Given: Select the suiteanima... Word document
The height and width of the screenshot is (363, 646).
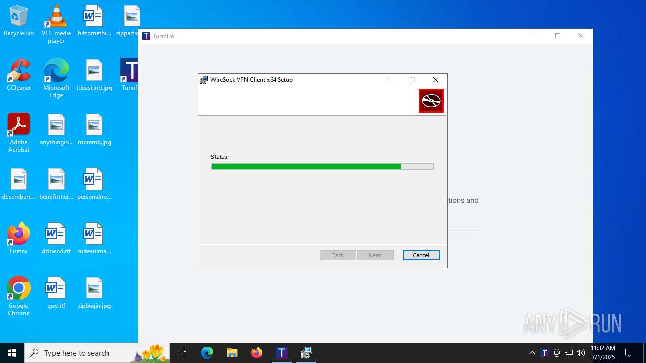Looking at the screenshot, I should click(94, 238).
